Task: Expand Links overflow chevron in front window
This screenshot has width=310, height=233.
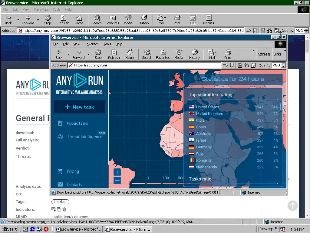Action: 284,51
